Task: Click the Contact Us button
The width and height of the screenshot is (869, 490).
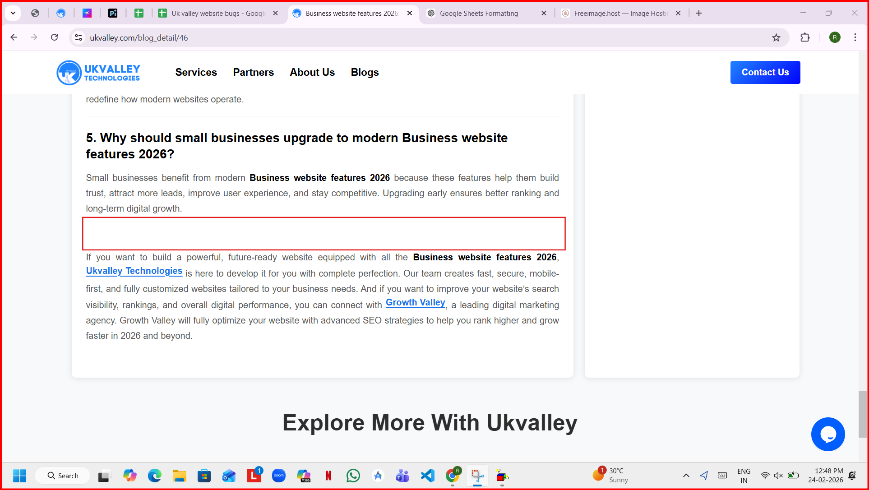Action: point(765,73)
